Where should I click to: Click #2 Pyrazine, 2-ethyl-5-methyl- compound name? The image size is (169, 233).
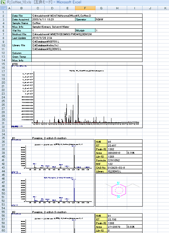(x=50, y=212)
